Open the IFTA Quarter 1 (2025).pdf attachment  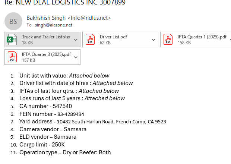[x=202, y=37]
